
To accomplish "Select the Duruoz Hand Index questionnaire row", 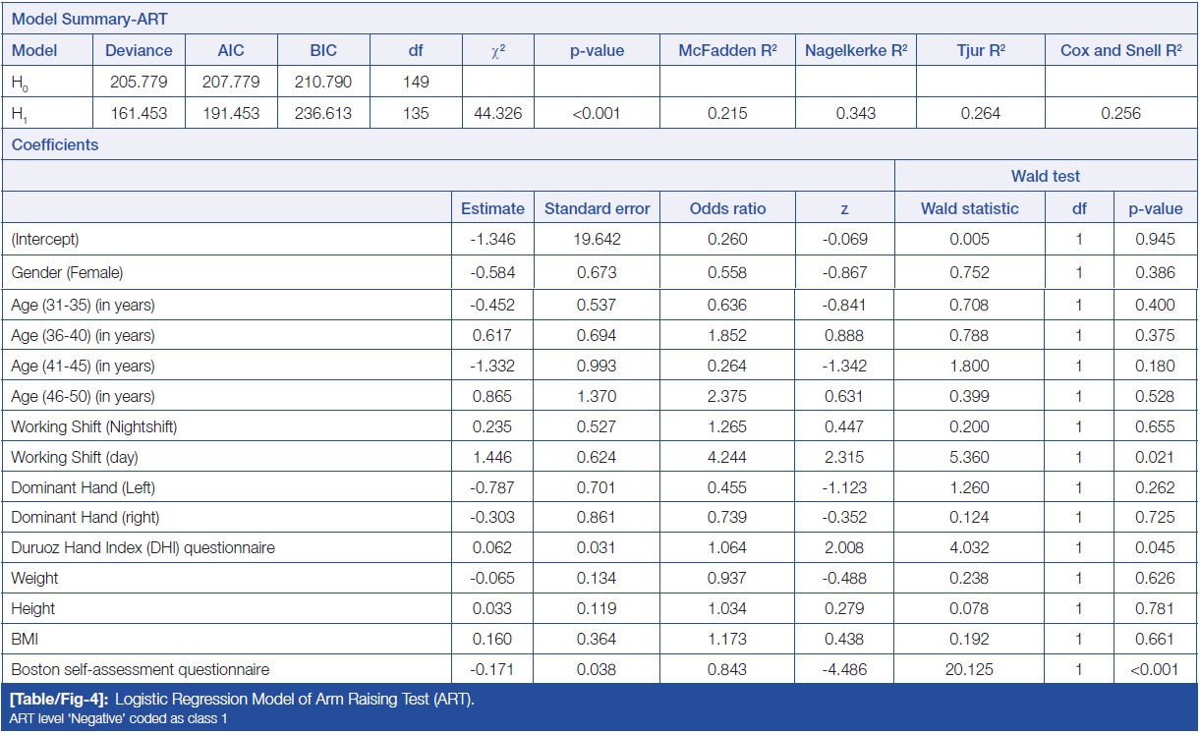I will (x=143, y=547).
